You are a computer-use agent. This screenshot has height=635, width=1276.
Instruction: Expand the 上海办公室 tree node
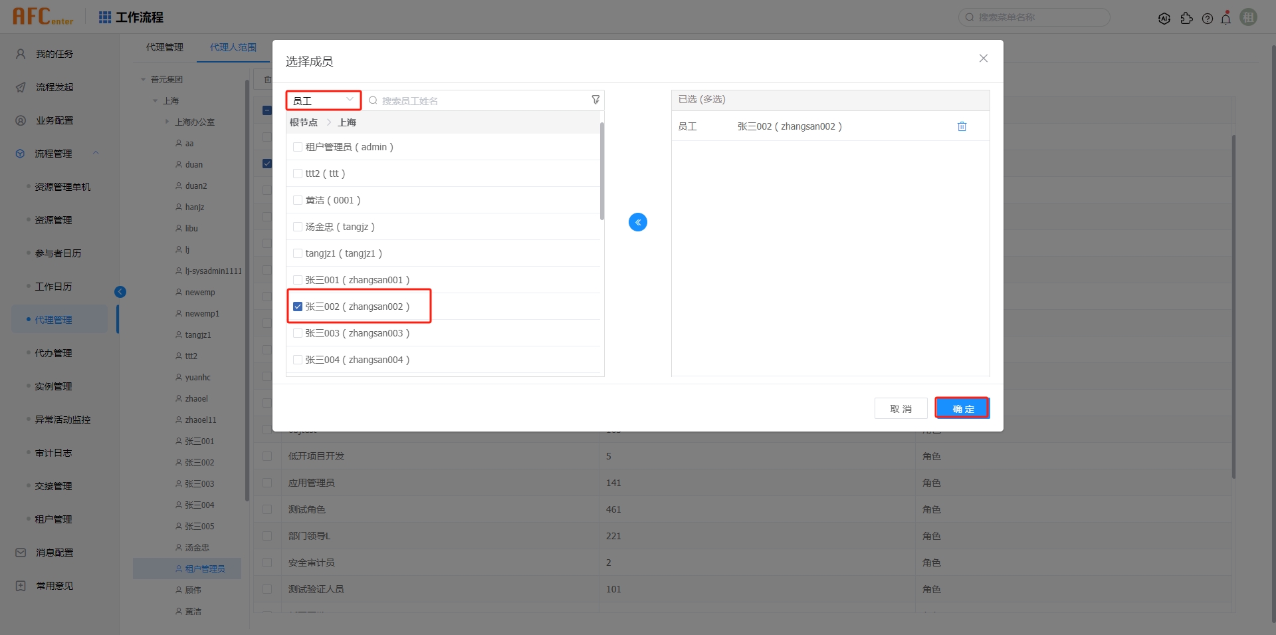[167, 122]
